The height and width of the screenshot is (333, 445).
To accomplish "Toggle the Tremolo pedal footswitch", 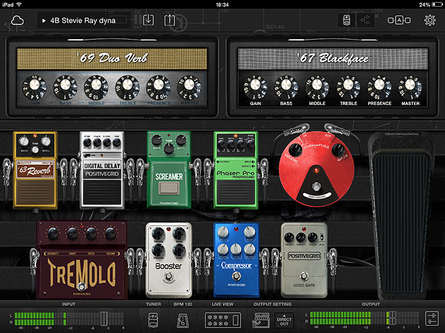I will pos(82,287).
